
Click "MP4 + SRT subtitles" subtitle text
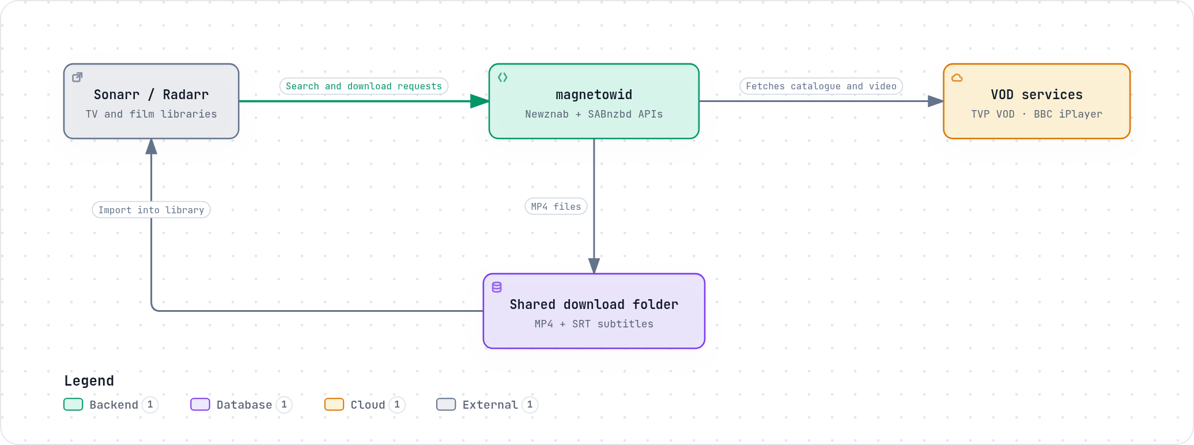(594, 324)
